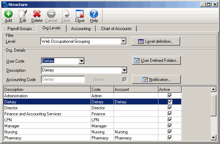The width and height of the screenshot is (220, 144).
Task: Click the table's vertical scrollbar down arrow
Action: [x=213, y=138]
